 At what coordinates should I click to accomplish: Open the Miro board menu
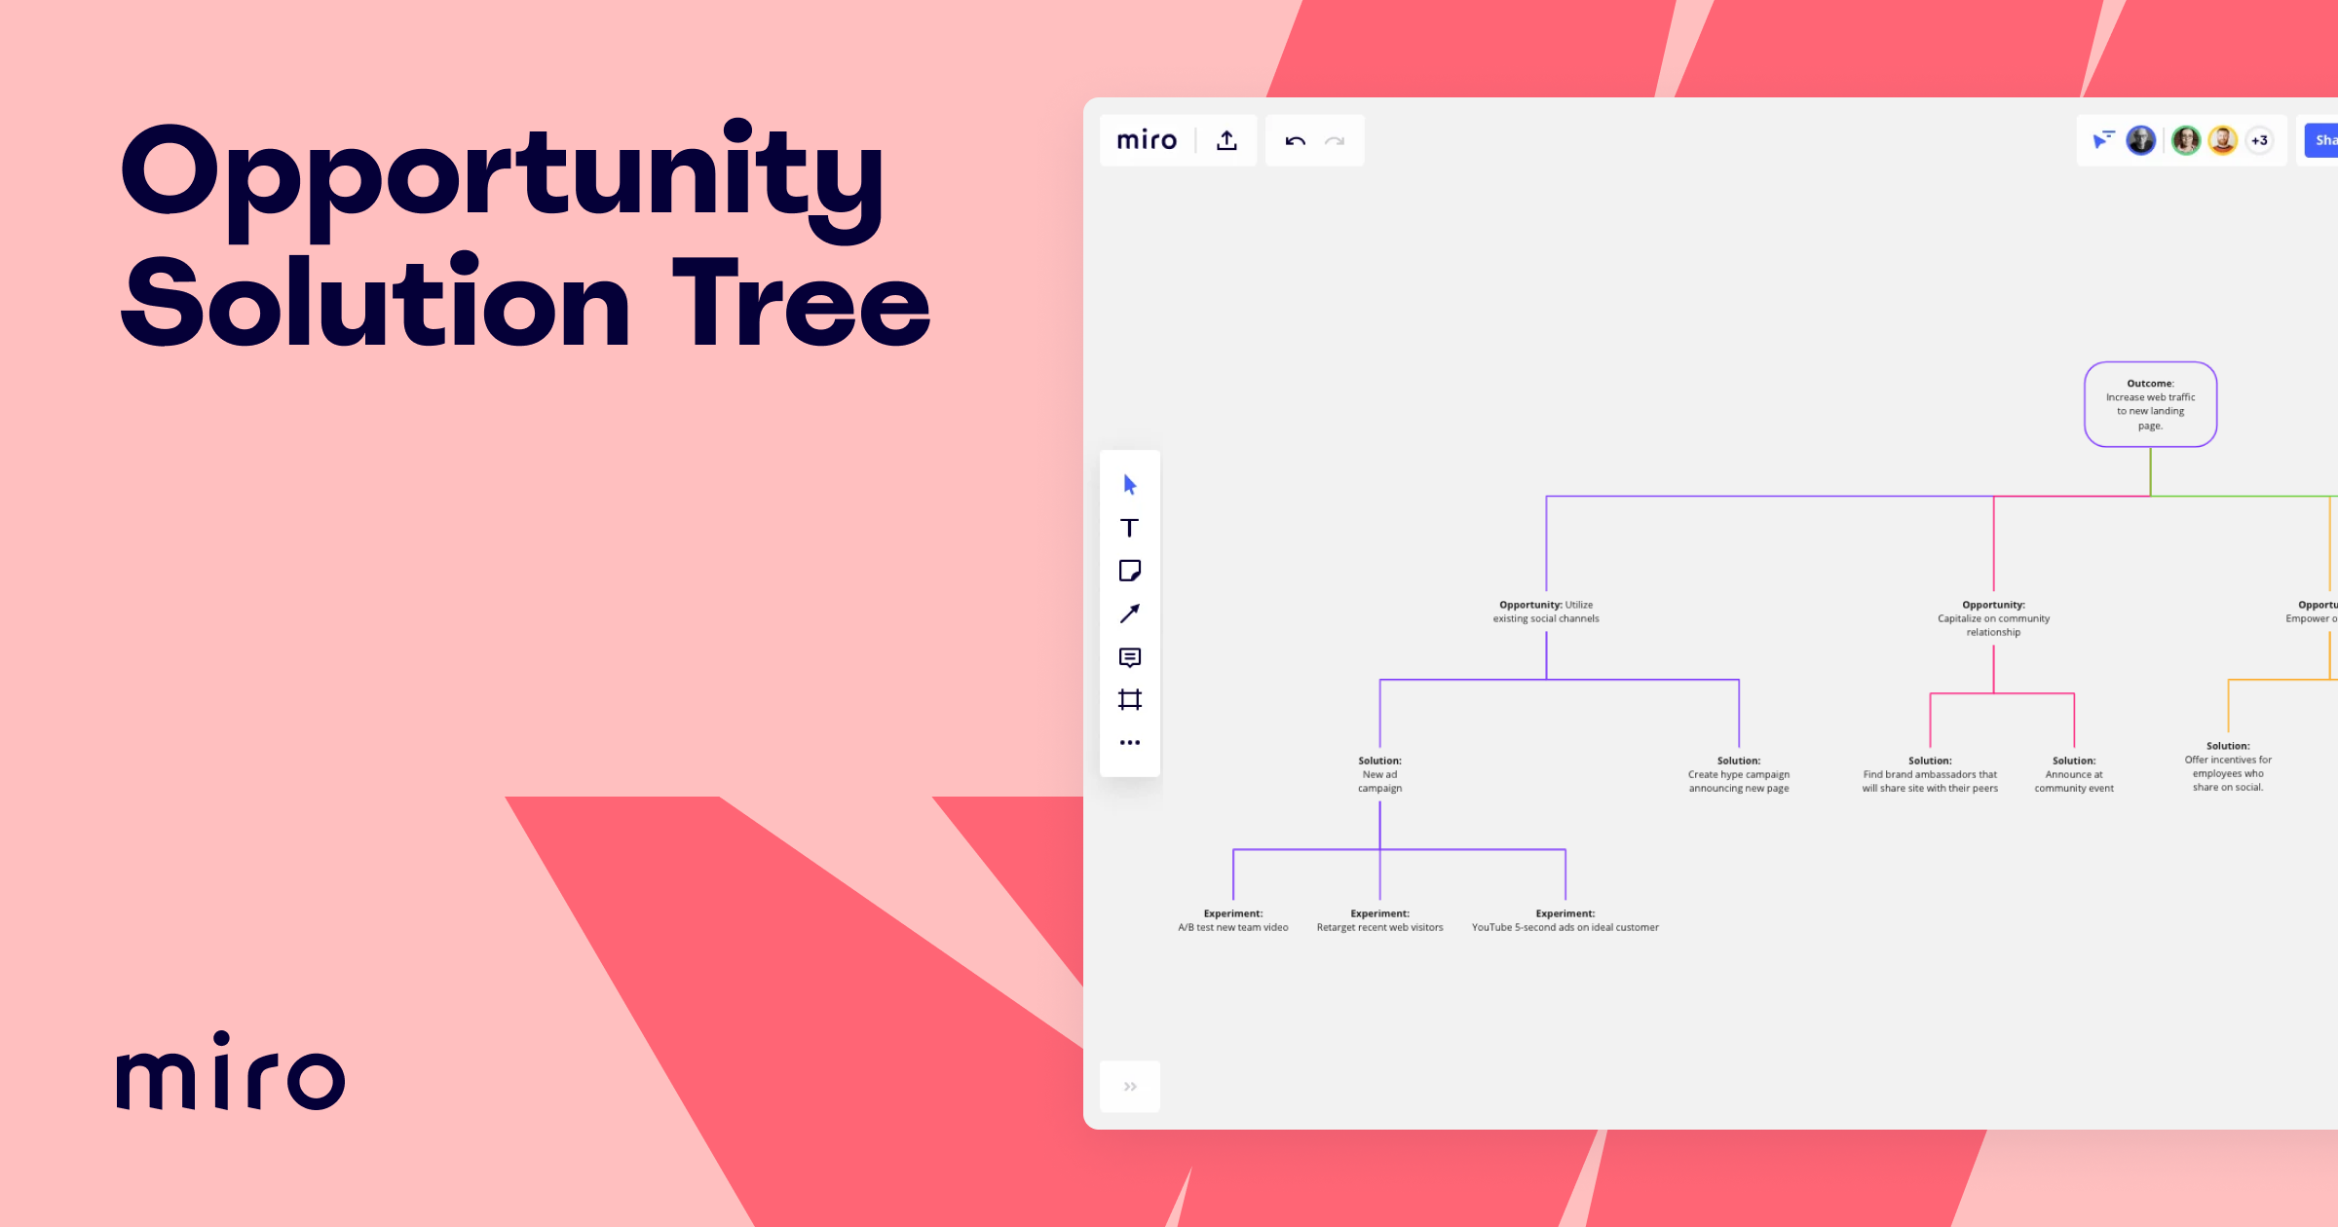click(x=1146, y=139)
